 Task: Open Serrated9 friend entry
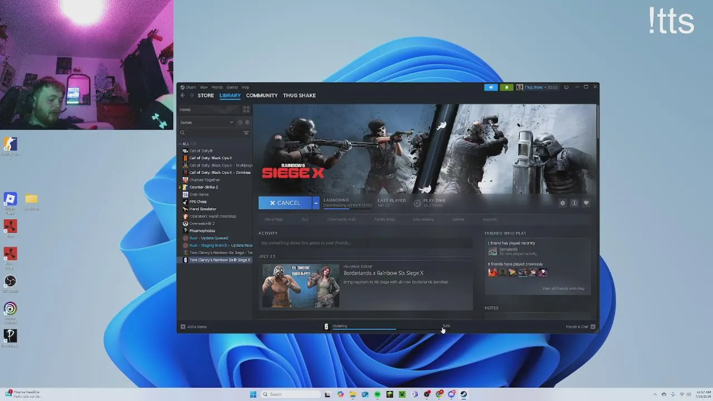512,251
